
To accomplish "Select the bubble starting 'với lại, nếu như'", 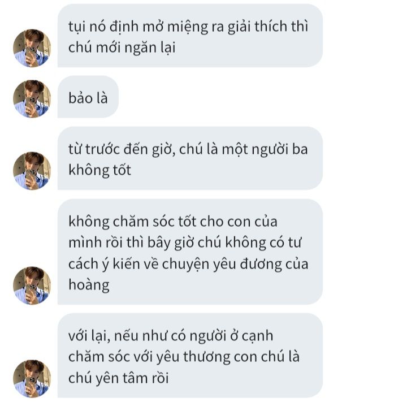I will 190,355.
